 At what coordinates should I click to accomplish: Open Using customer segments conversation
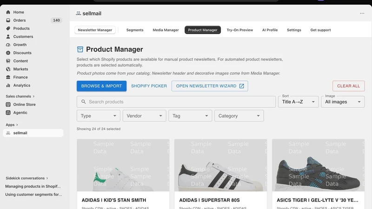click(33, 195)
